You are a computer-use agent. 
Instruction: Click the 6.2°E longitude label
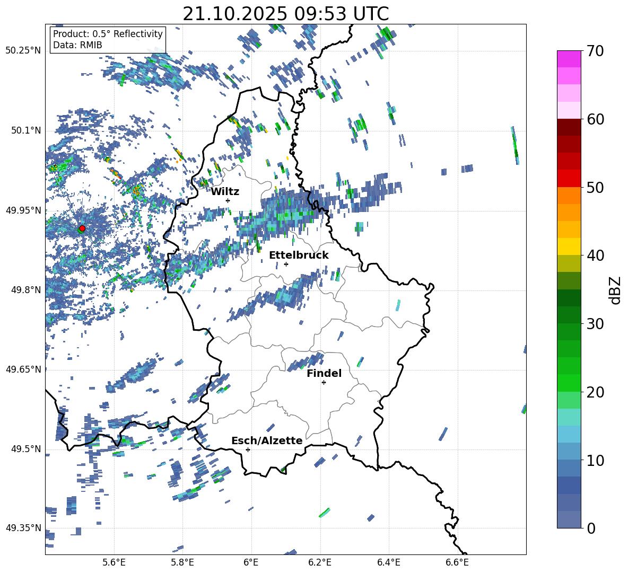click(320, 562)
